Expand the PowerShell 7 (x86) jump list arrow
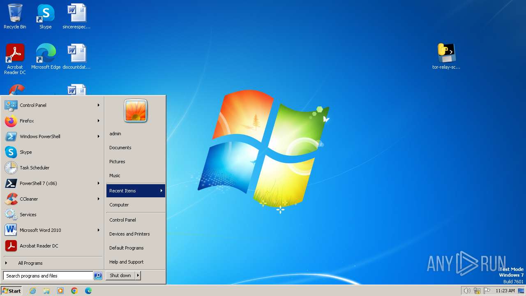The width and height of the screenshot is (526, 296). (x=99, y=183)
